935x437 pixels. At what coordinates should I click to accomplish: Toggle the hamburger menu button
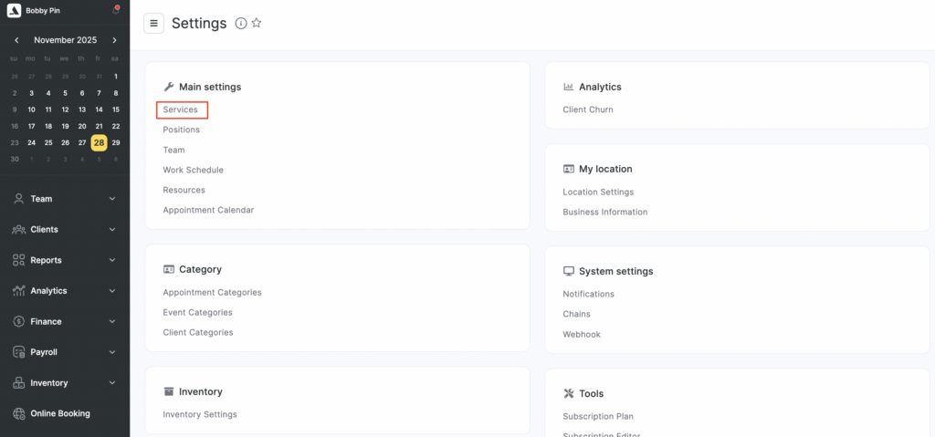[x=153, y=24]
